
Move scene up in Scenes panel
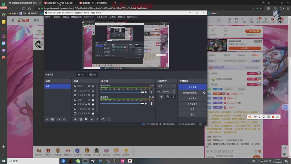tap(59, 119)
